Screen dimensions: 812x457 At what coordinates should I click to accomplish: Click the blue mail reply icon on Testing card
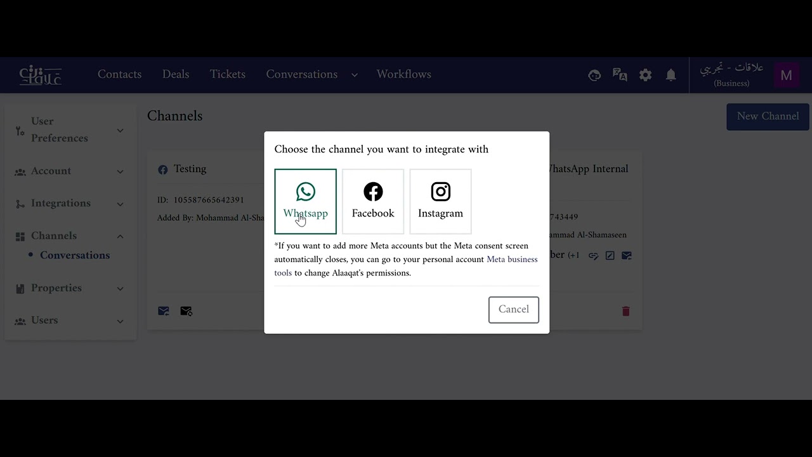(164, 311)
